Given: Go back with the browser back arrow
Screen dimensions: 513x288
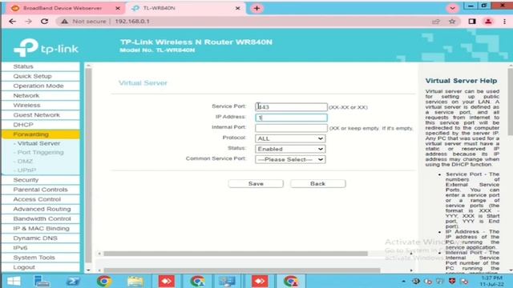Looking at the screenshot, I should [13, 22].
